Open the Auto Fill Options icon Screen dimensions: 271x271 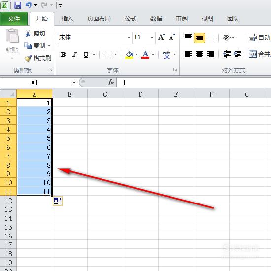58,201
